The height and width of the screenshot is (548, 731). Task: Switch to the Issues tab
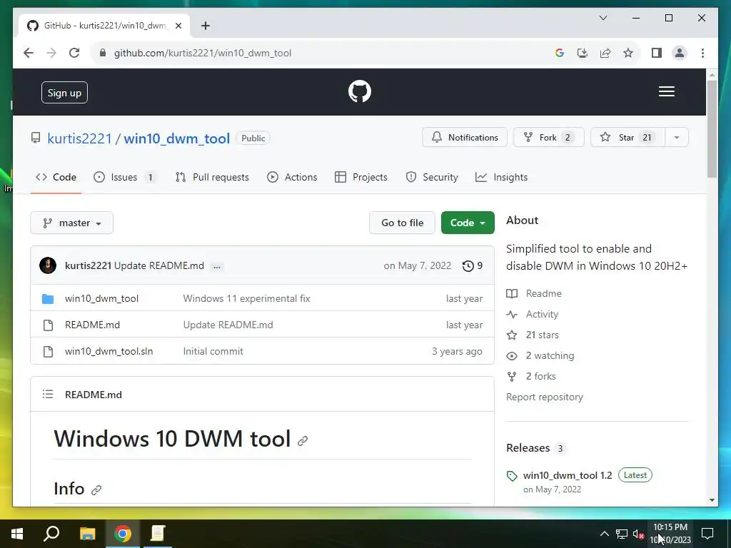point(124,177)
